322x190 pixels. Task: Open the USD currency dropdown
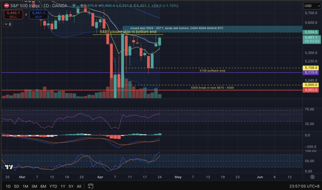312,6
